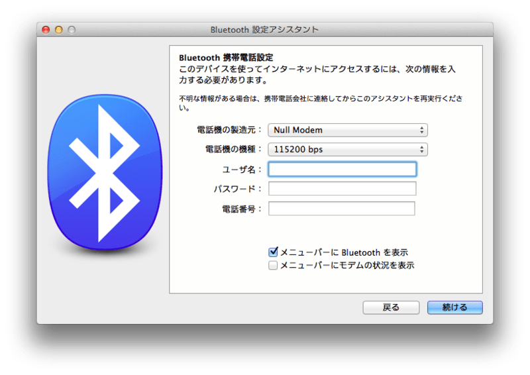Close the Bluetooth setup assistant window

[46, 30]
